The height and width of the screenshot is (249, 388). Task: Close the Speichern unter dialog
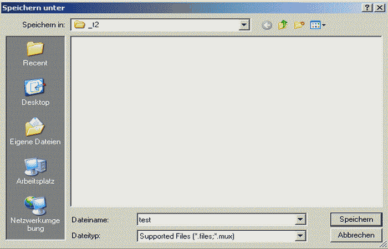(x=379, y=7)
